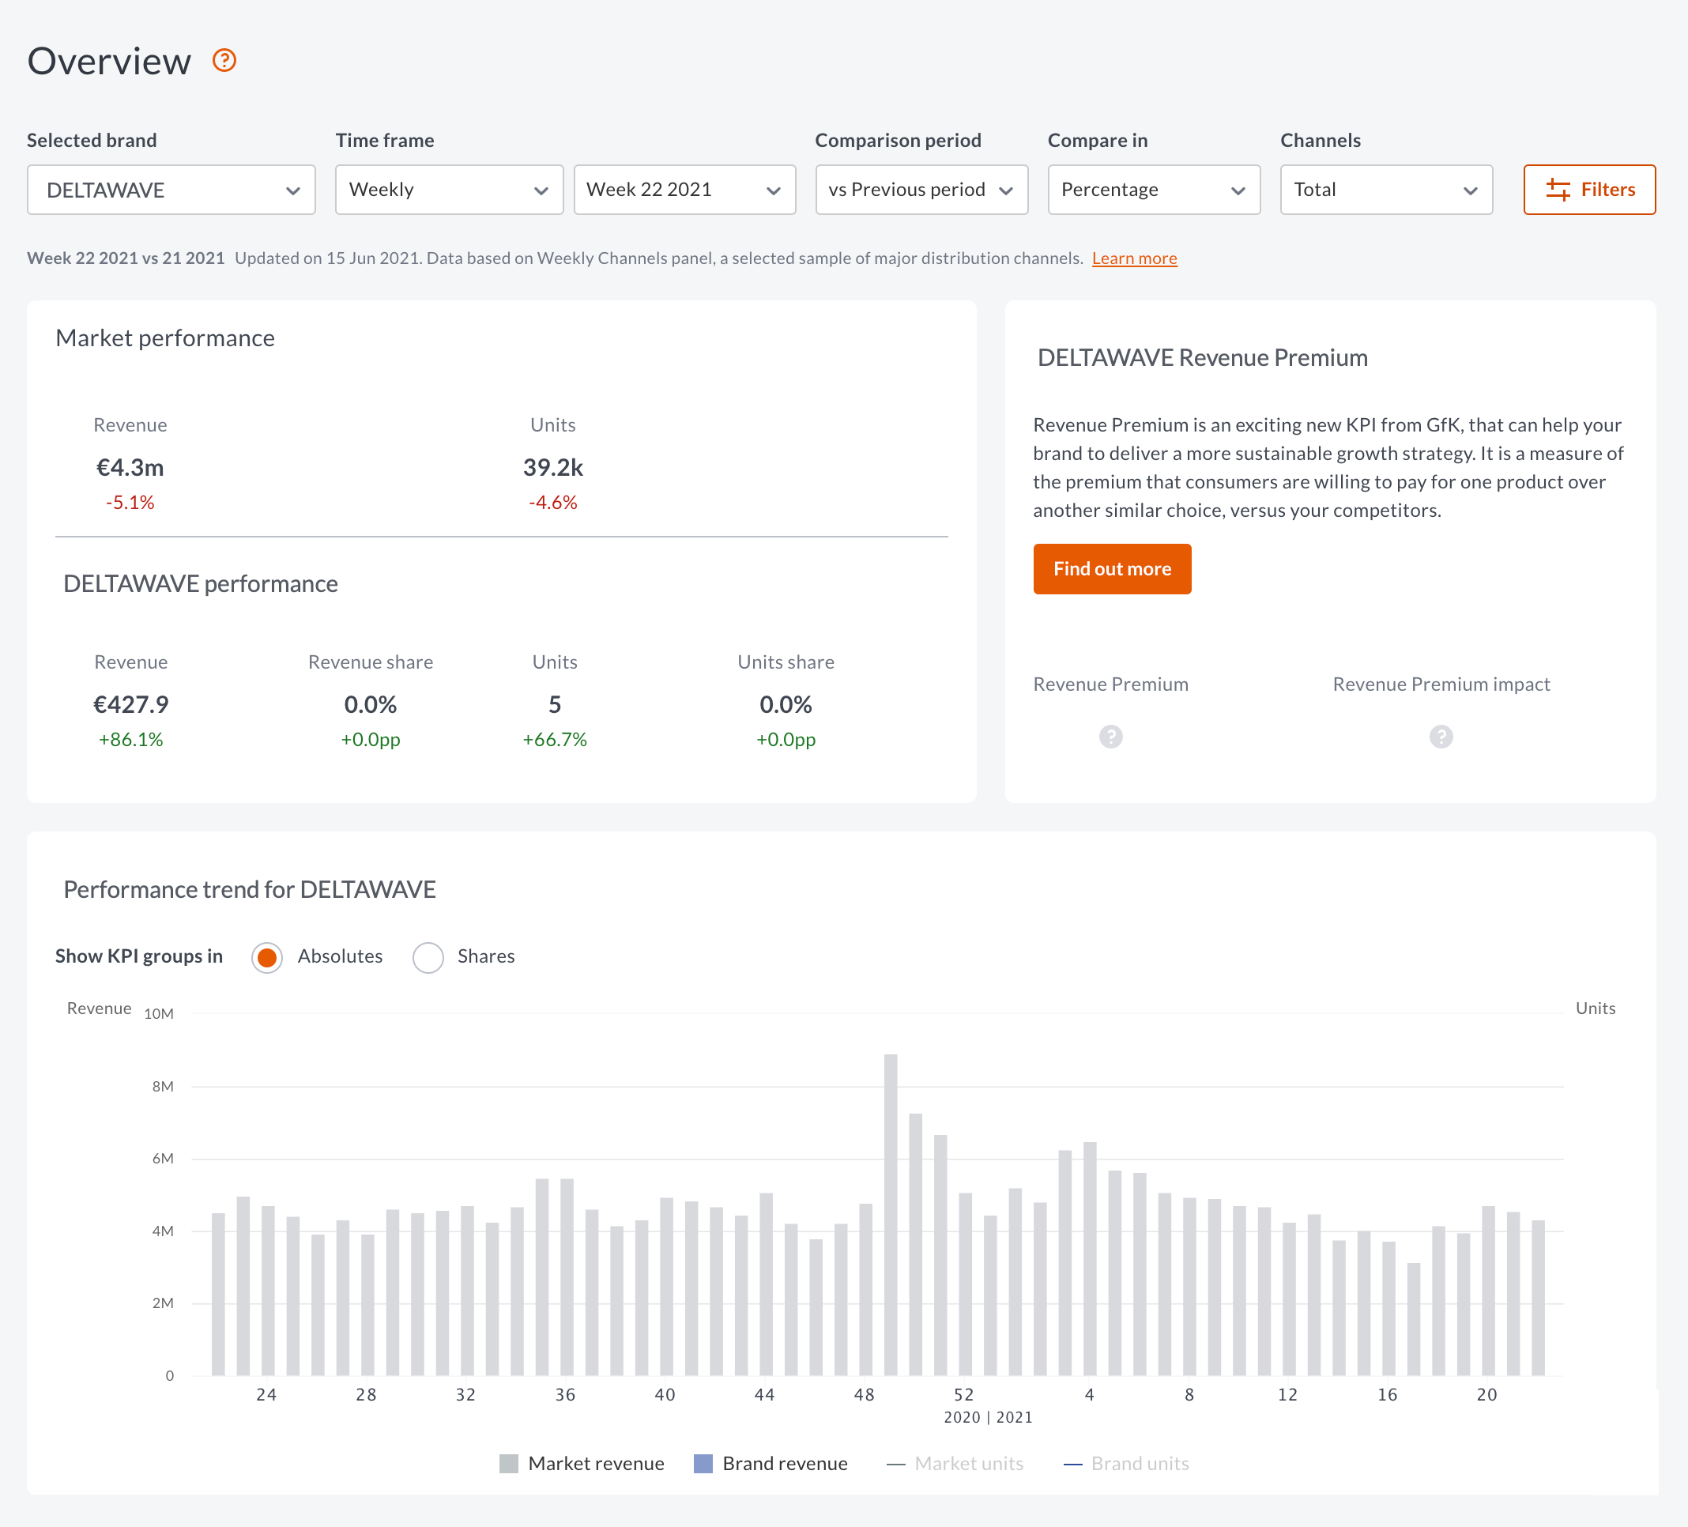Select the Absolutes radio button
Viewport: 1688px width, 1527px height.
coord(267,956)
